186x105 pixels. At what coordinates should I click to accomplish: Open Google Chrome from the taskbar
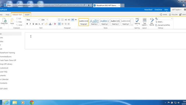32,102
